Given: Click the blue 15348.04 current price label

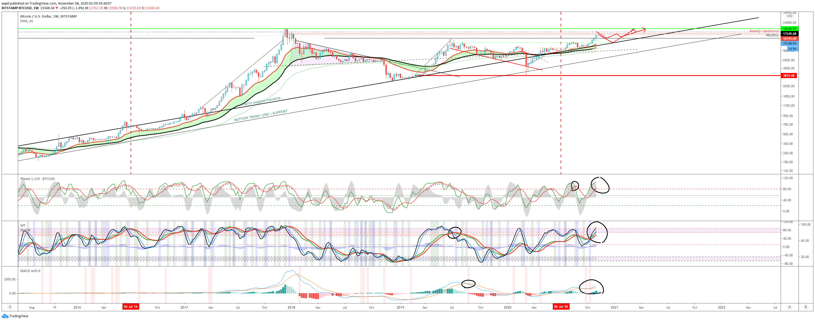Looking at the screenshot, I should (x=790, y=44).
